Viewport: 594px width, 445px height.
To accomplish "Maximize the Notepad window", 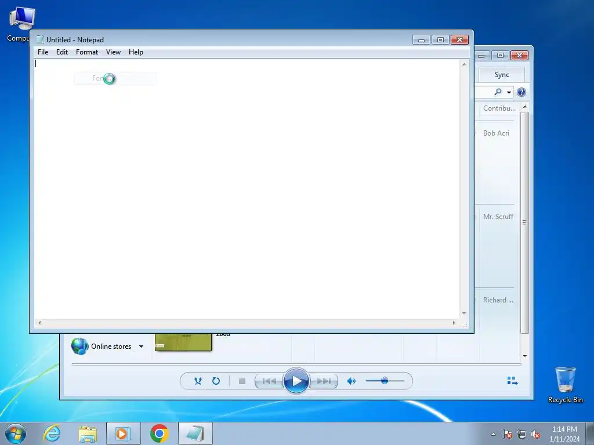I will coord(440,40).
